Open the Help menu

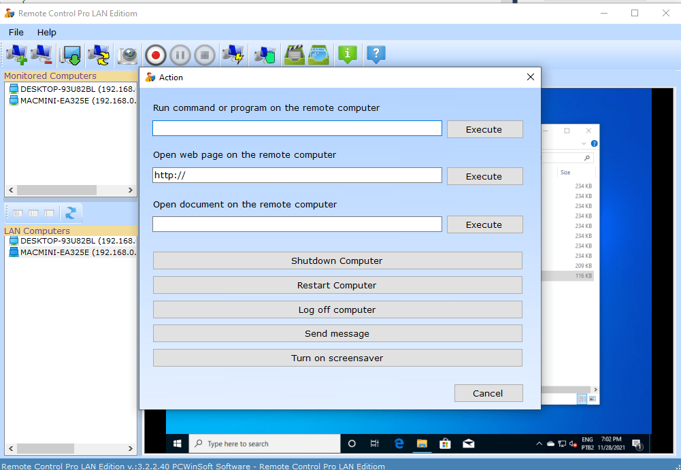tap(46, 32)
